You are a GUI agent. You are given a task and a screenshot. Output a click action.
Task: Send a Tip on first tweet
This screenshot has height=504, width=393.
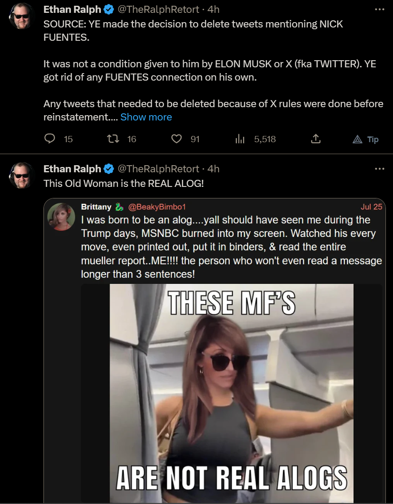[365, 140]
